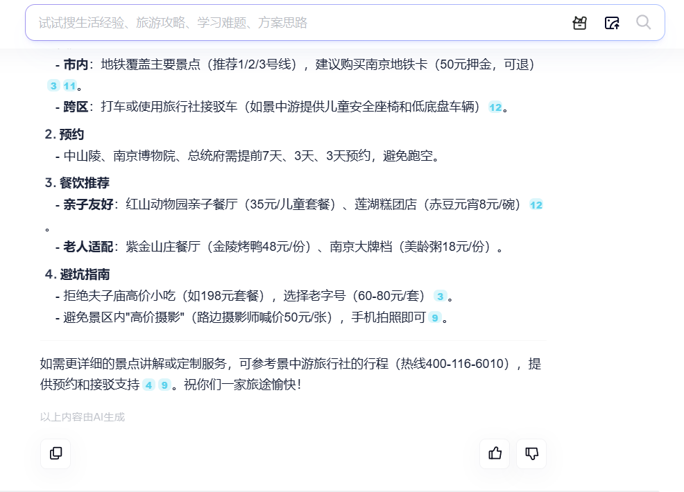Click the search input field at the top
Viewport: 684px width, 492px height.
[x=277, y=23]
